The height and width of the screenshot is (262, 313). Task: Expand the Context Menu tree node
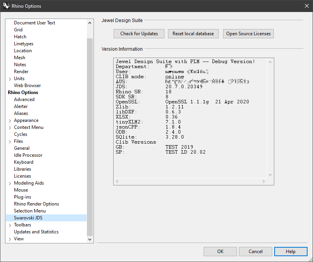tap(10, 128)
